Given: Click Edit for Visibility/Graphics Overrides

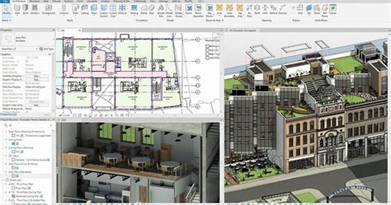Looking at the screenshot, I should [36, 76].
